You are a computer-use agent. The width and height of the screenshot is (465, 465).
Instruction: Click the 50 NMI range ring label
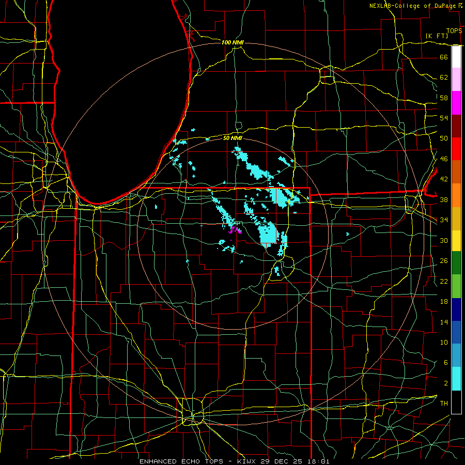coord(233,138)
